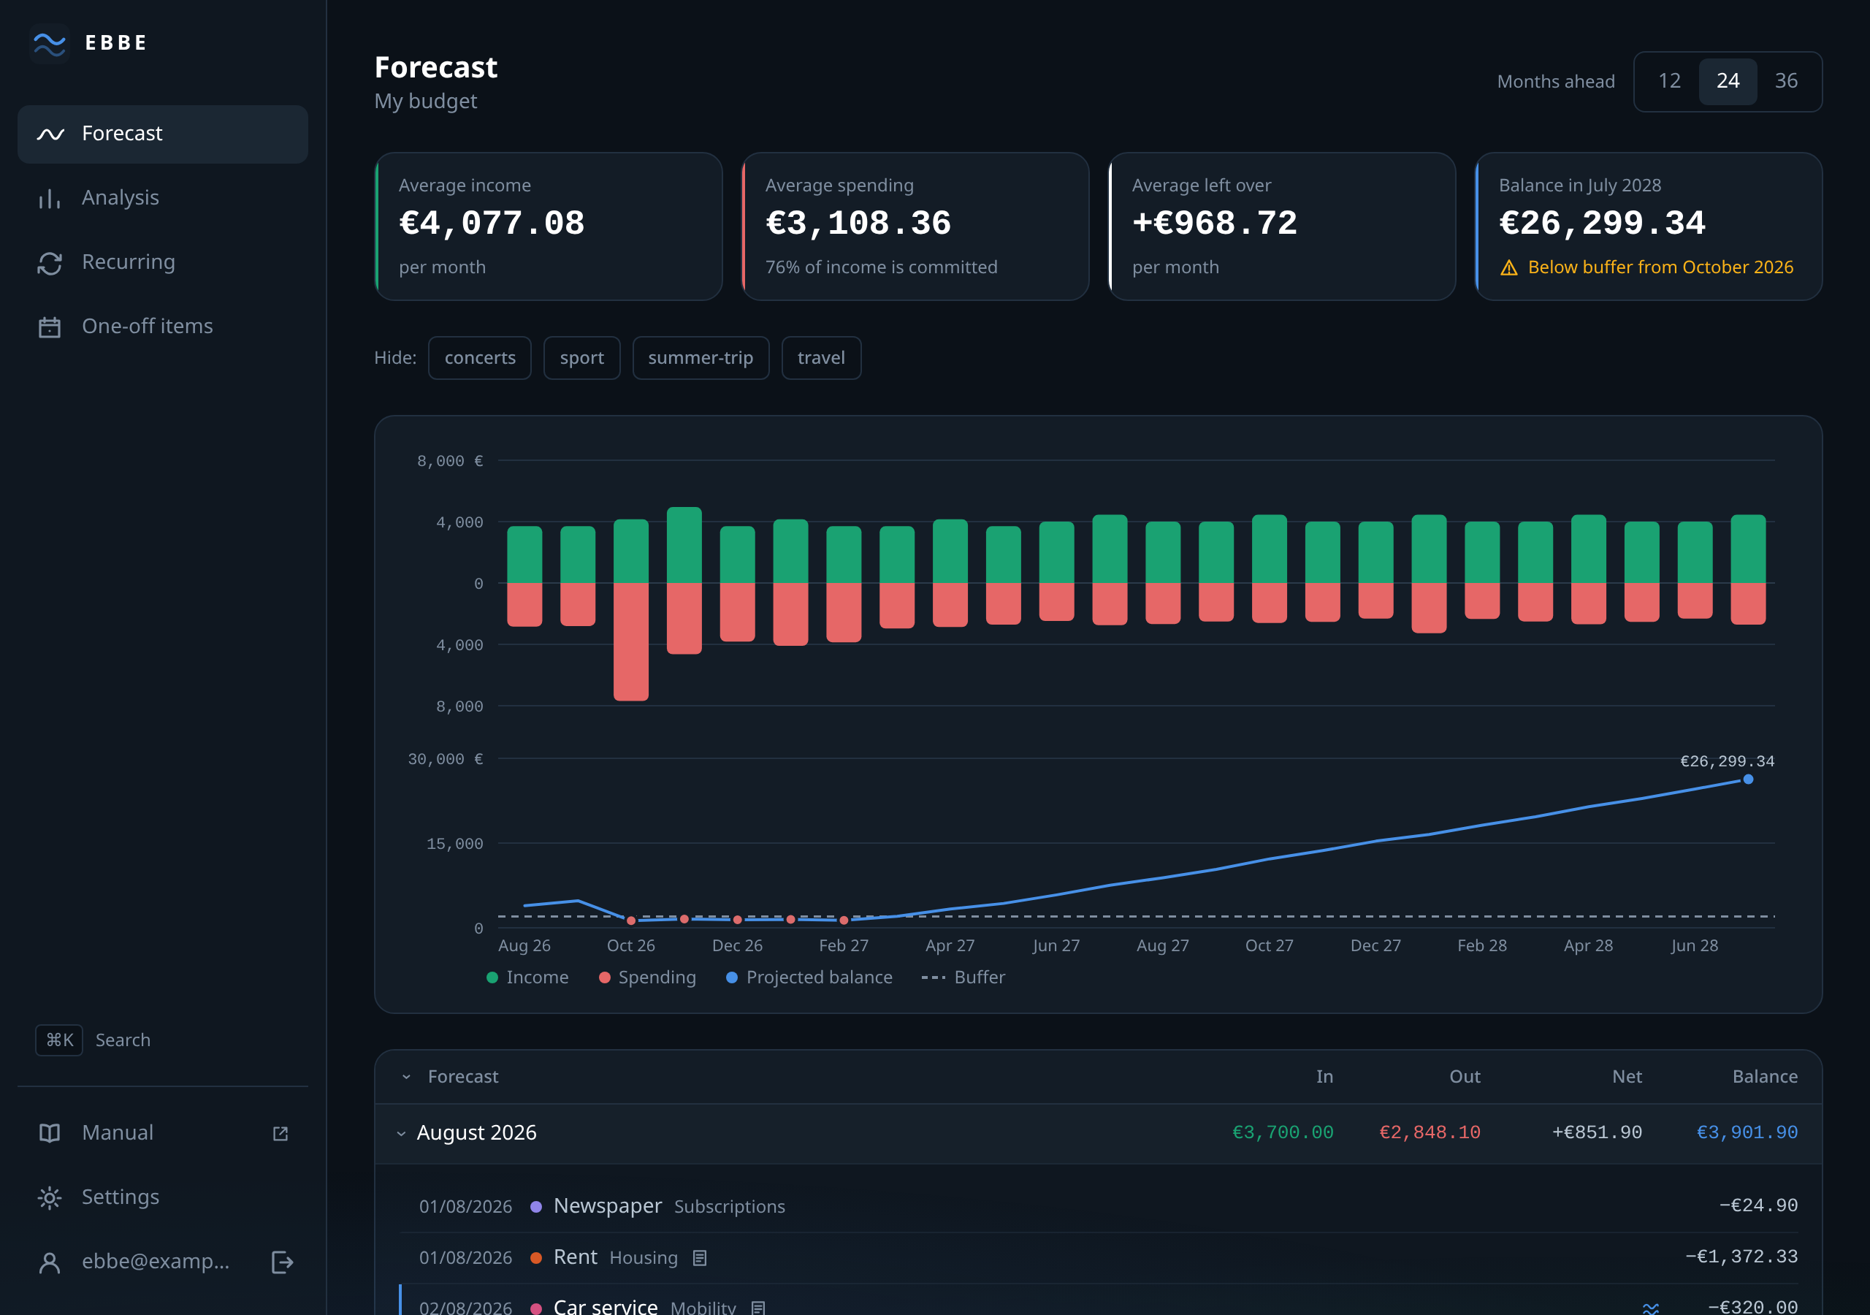Click the log out icon

coord(282,1262)
